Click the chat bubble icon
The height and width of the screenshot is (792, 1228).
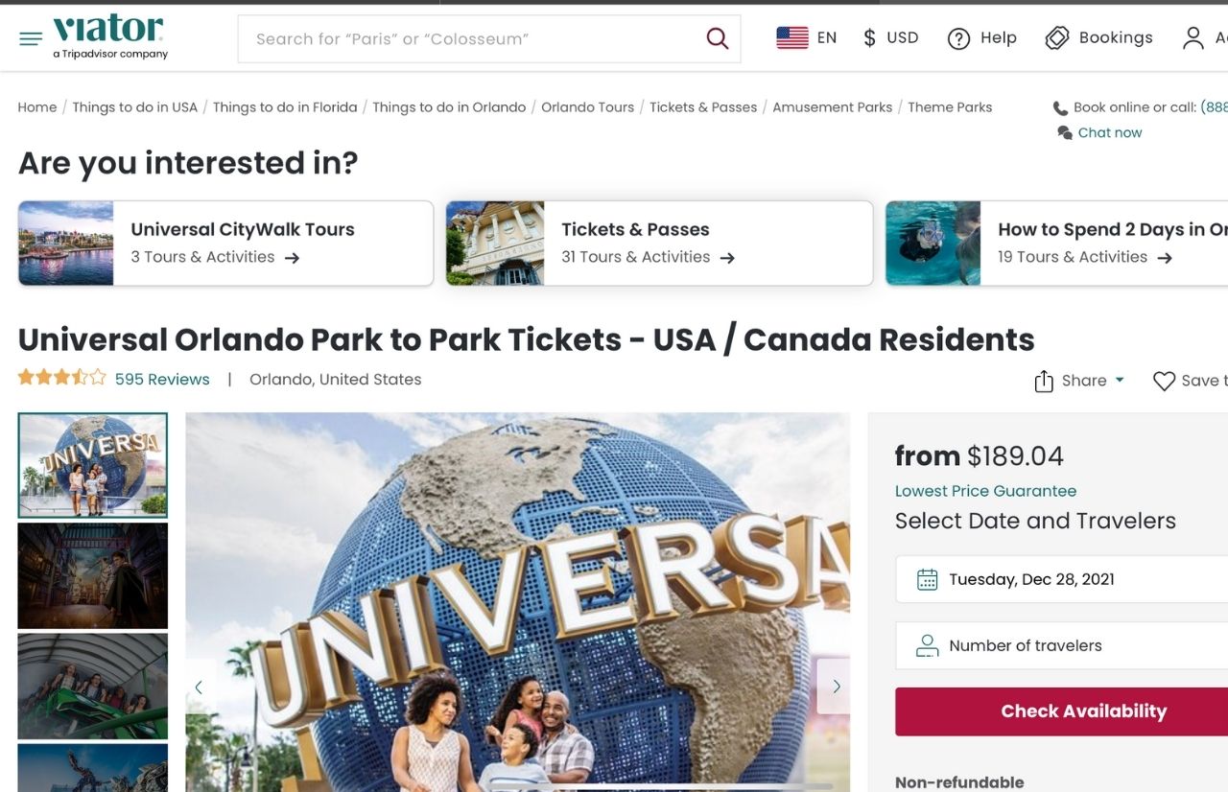(x=1064, y=132)
